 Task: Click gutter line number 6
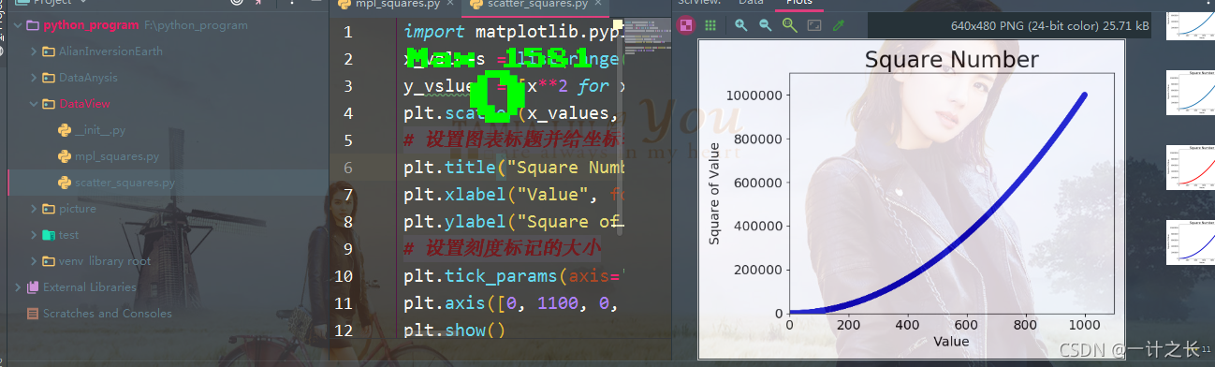[x=348, y=168]
